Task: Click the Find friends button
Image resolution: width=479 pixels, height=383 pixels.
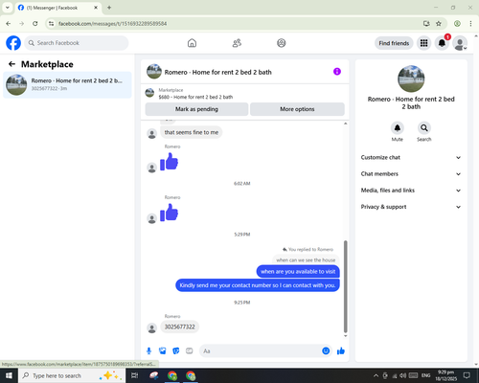Action: (394, 43)
